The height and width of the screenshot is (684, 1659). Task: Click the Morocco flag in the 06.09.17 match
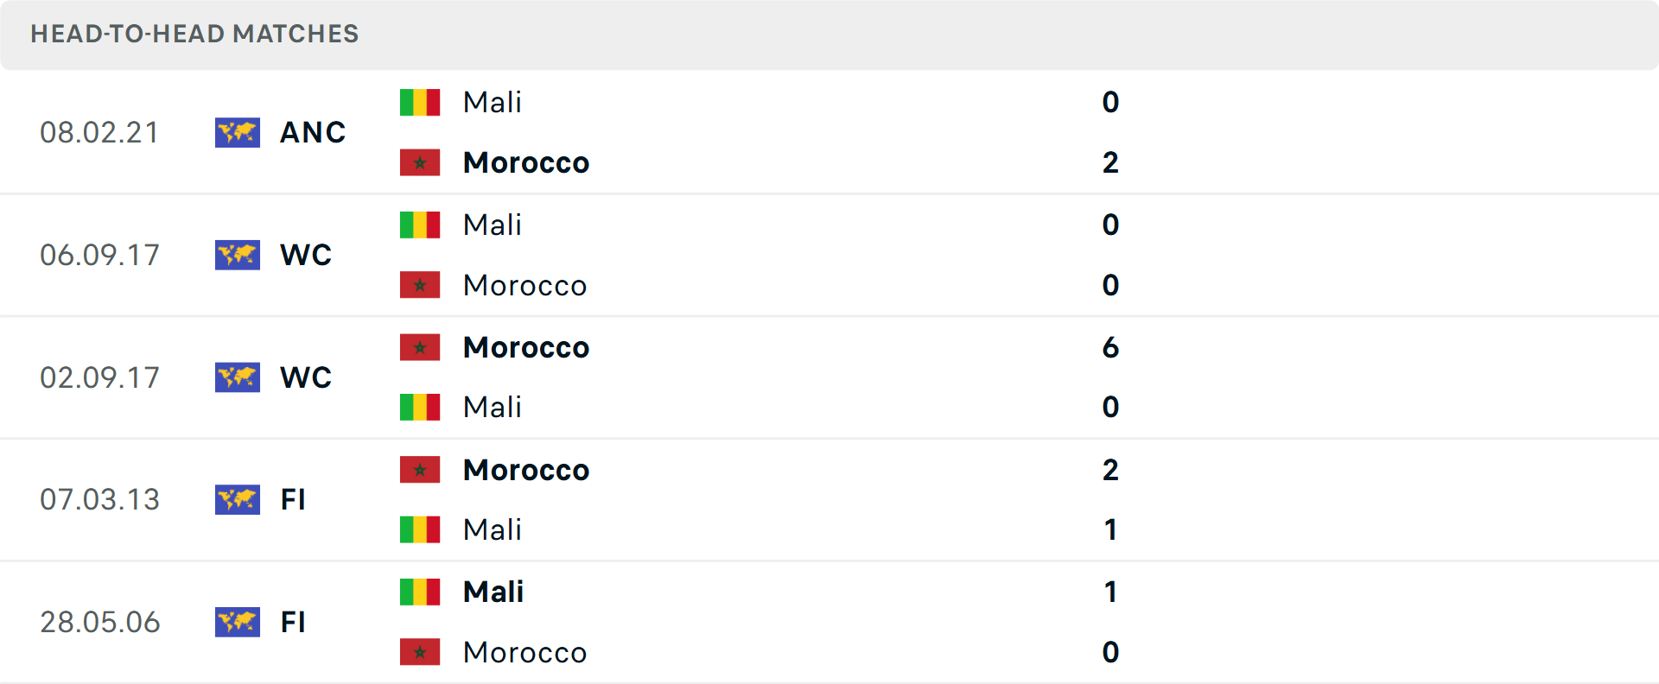[x=420, y=285]
